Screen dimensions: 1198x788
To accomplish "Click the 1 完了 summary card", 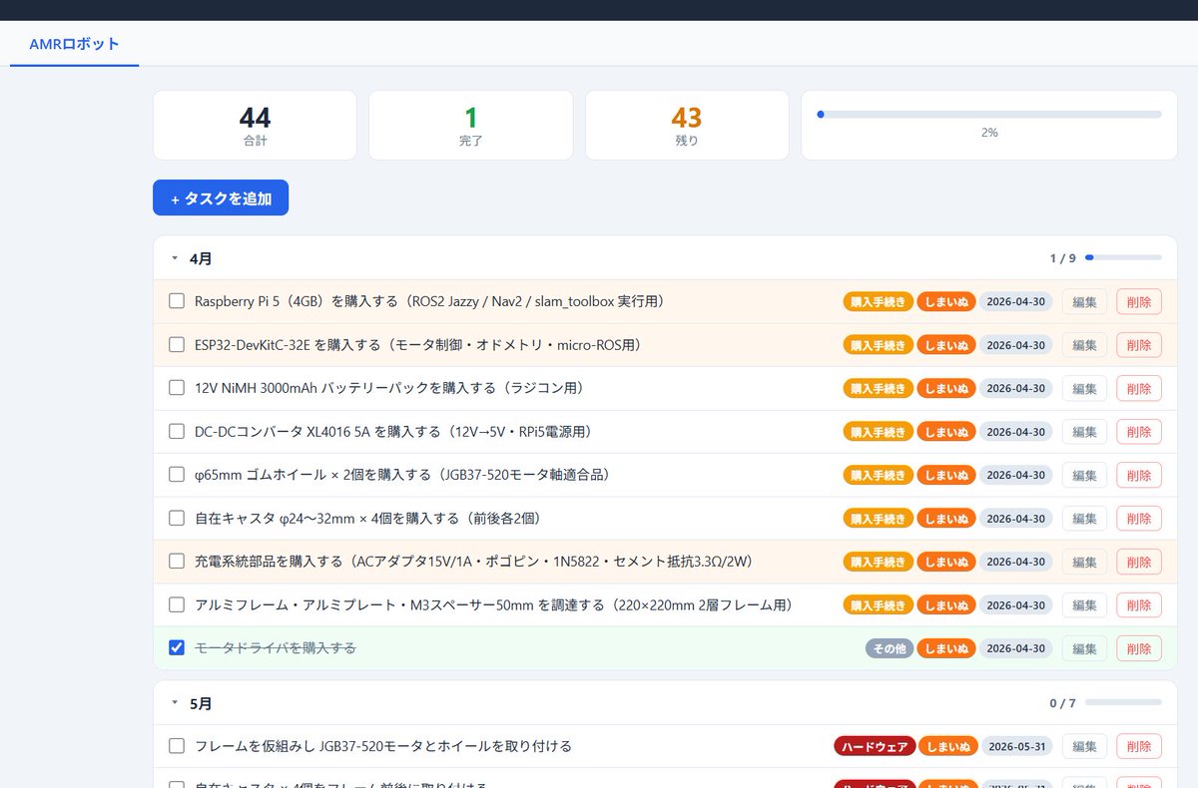I will [471, 126].
